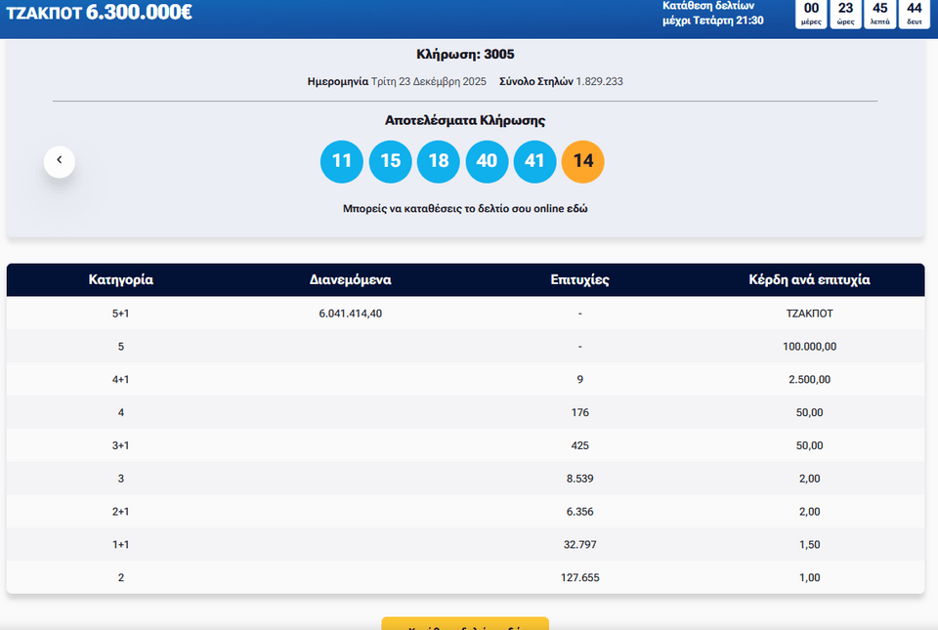Click the ΤΖΑΚΠΟΤ 6.300.000€ banner text
Image resolution: width=938 pixels, height=630 pixels.
point(100,14)
